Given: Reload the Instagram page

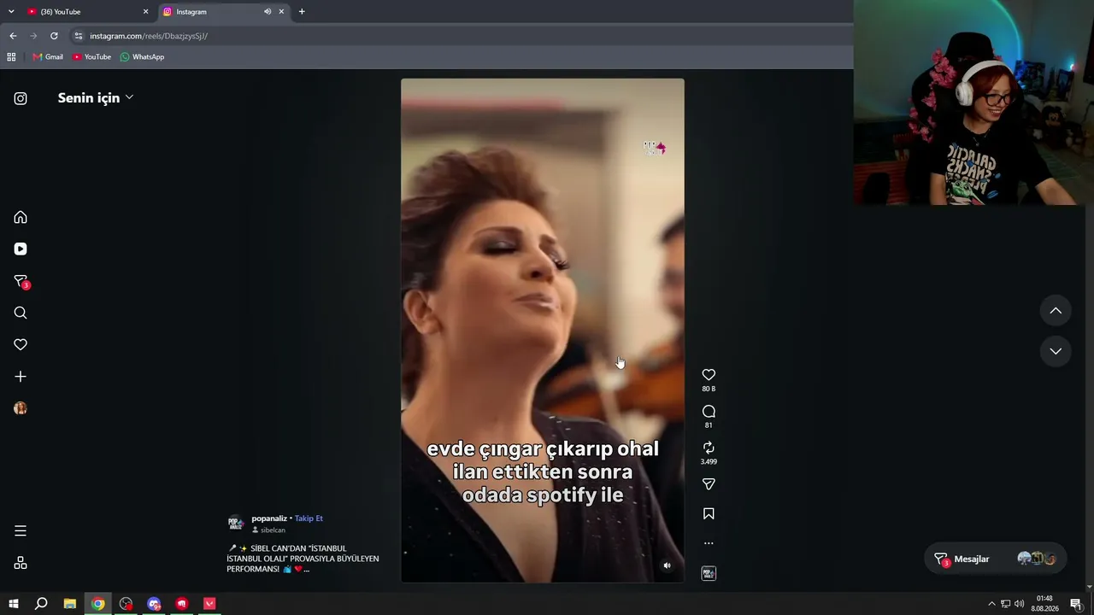Looking at the screenshot, I should point(54,36).
